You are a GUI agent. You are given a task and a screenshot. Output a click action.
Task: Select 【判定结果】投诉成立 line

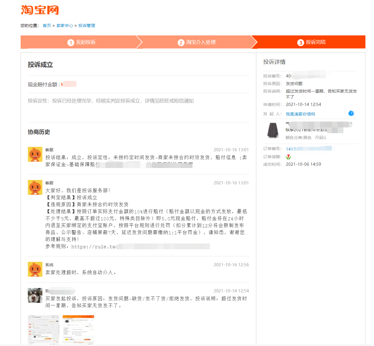click(71, 197)
